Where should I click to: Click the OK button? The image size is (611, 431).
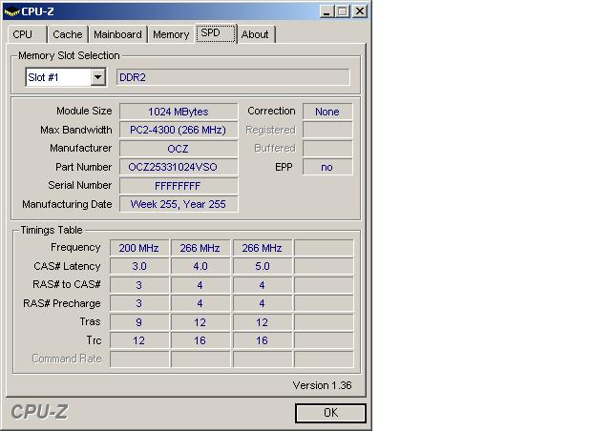(330, 413)
